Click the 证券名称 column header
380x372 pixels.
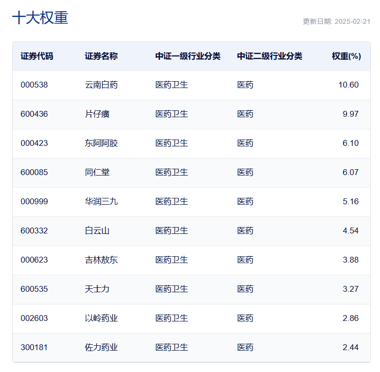(x=101, y=56)
